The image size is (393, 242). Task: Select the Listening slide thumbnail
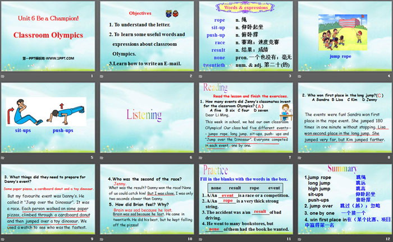147,118
